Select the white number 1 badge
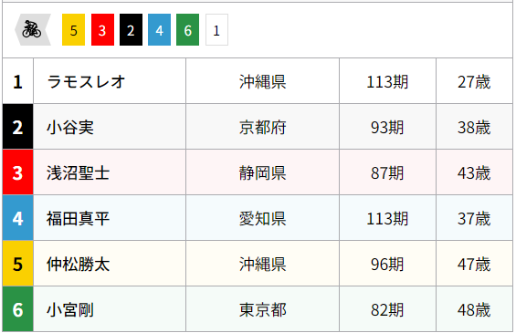 tap(216, 29)
